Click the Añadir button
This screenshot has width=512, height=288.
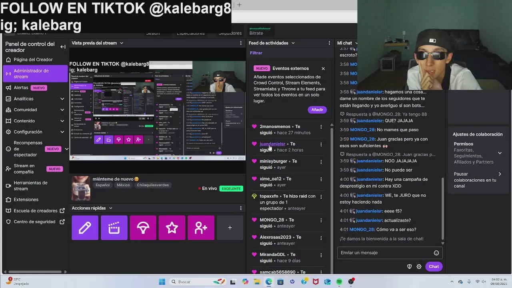click(317, 110)
